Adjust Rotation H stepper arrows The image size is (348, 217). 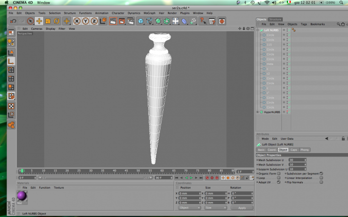[252, 193]
